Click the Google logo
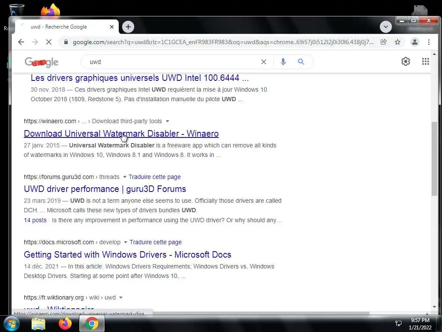The height and width of the screenshot is (332, 442). 41,62
